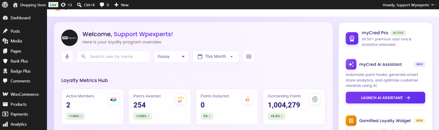Click the Support Wpexperts! name text
The image size is (439, 130).
[143, 34]
